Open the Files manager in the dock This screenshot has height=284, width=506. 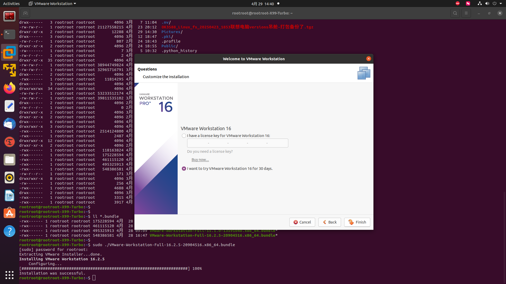click(x=9, y=160)
